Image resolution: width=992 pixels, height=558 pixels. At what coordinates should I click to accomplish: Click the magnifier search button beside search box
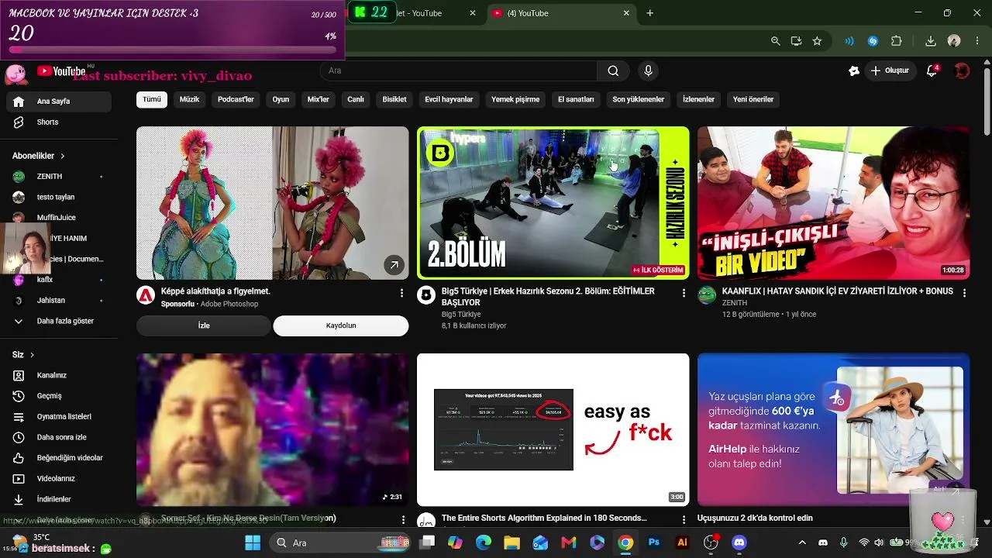click(x=613, y=71)
